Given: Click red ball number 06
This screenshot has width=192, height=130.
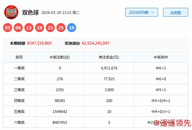Looking at the screenshot, I should click(x=19, y=28).
